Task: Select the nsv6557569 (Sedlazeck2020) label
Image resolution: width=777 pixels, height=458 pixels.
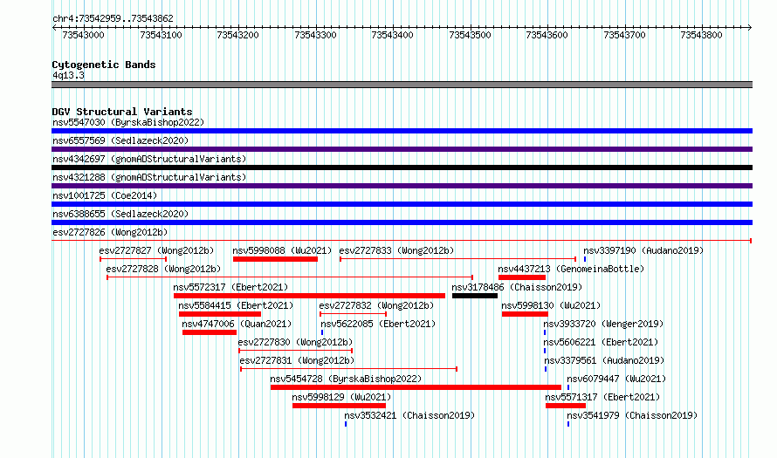Action: tap(120, 140)
